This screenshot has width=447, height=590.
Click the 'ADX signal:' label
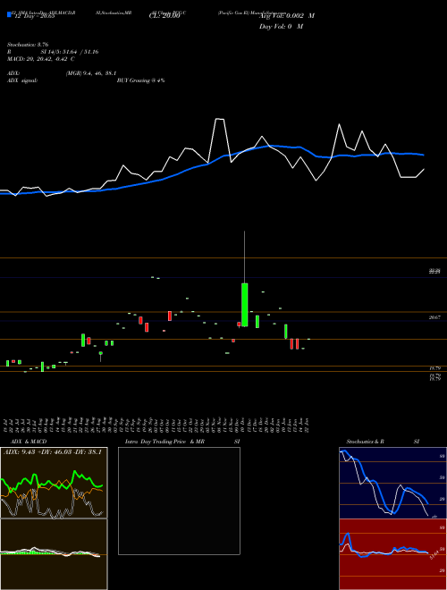coord(22,80)
